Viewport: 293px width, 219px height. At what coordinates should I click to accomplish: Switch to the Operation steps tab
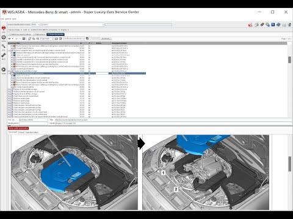32,132
